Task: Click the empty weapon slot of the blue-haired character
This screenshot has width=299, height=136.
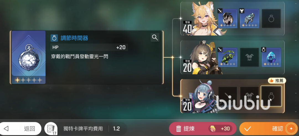Action: 228,96
